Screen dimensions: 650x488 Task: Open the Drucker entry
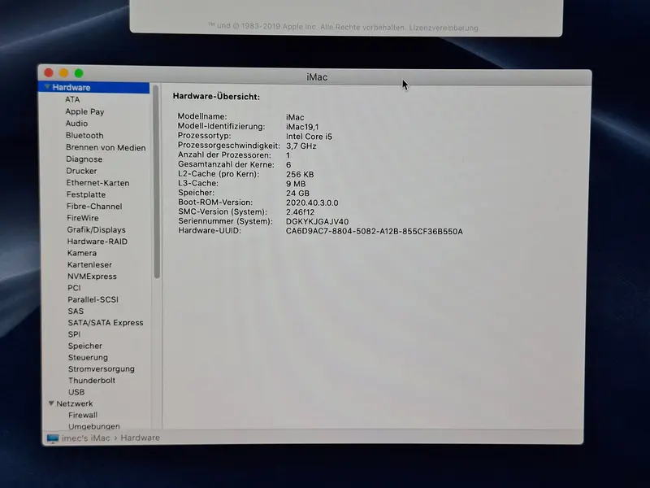pyautogui.click(x=82, y=171)
